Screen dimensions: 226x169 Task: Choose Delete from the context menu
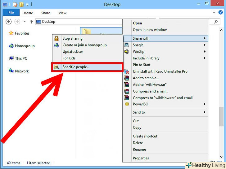point(165,143)
